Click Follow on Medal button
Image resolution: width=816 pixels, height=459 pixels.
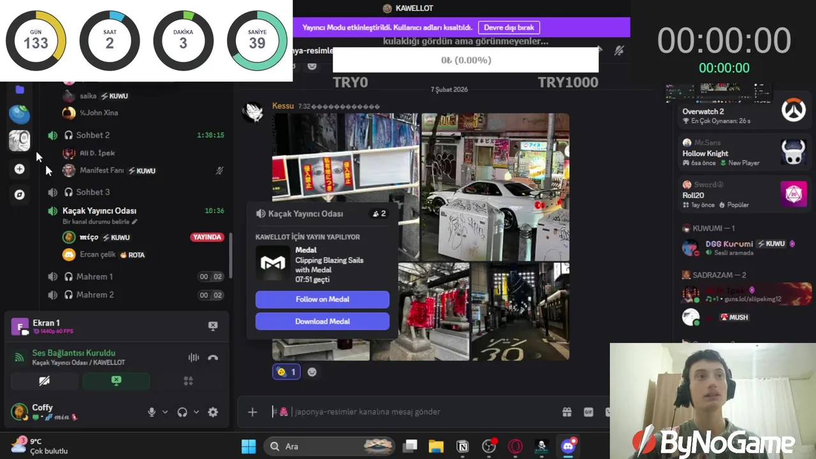323,299
